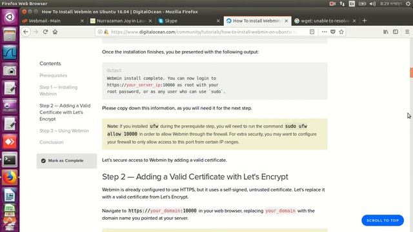The height and width of the screenshot is (232, 413).
Task: Click the forward navigation arrow
Action: [x=35, y=32]
